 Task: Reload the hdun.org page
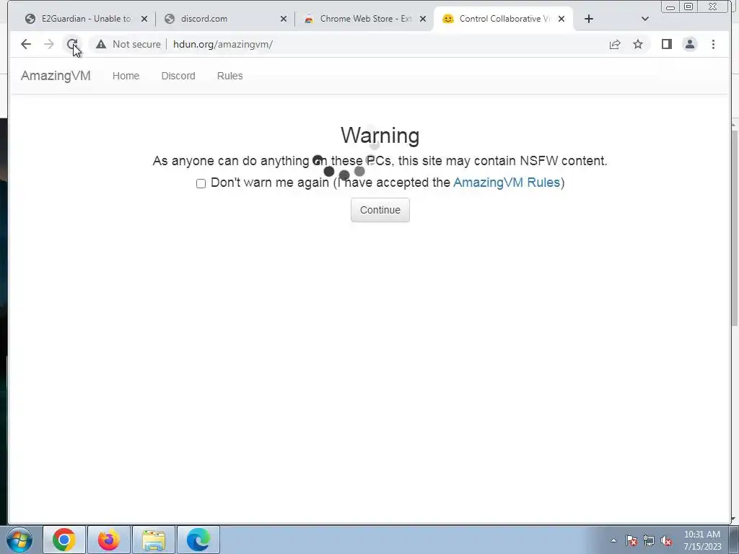[71, 44]
